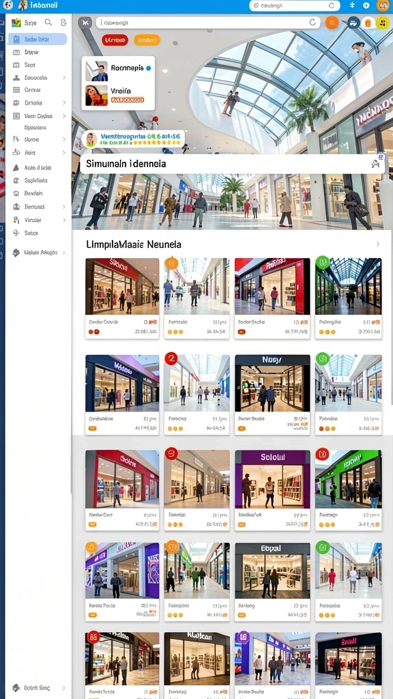This screenshot has height=699, width=393.
Task: Open the user avatar at top-right corner
Action: [x=383, y=5]
